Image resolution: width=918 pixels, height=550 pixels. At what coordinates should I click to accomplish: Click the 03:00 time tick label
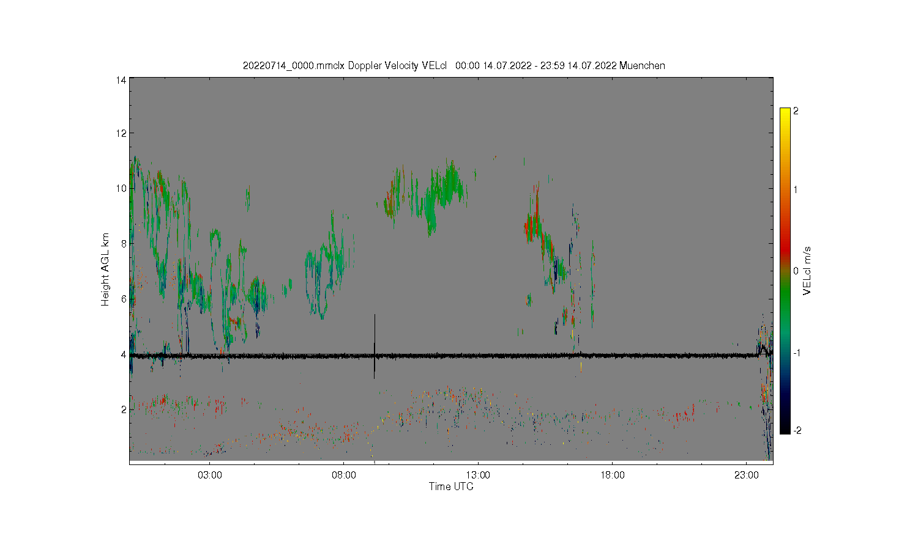pos(210,475)
